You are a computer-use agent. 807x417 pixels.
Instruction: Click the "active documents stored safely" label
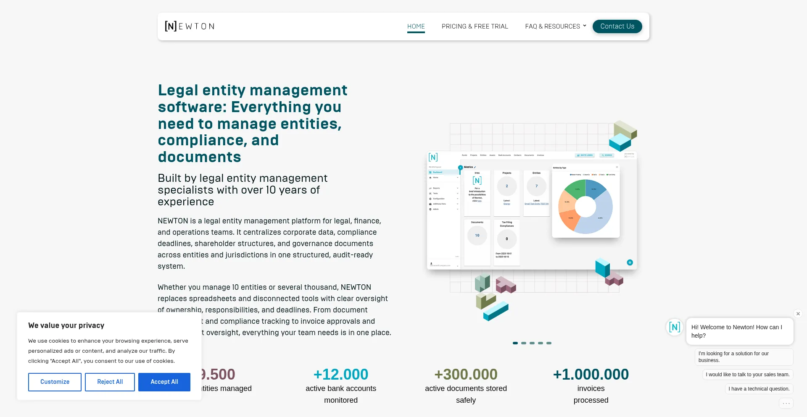[x=466, y=394]
